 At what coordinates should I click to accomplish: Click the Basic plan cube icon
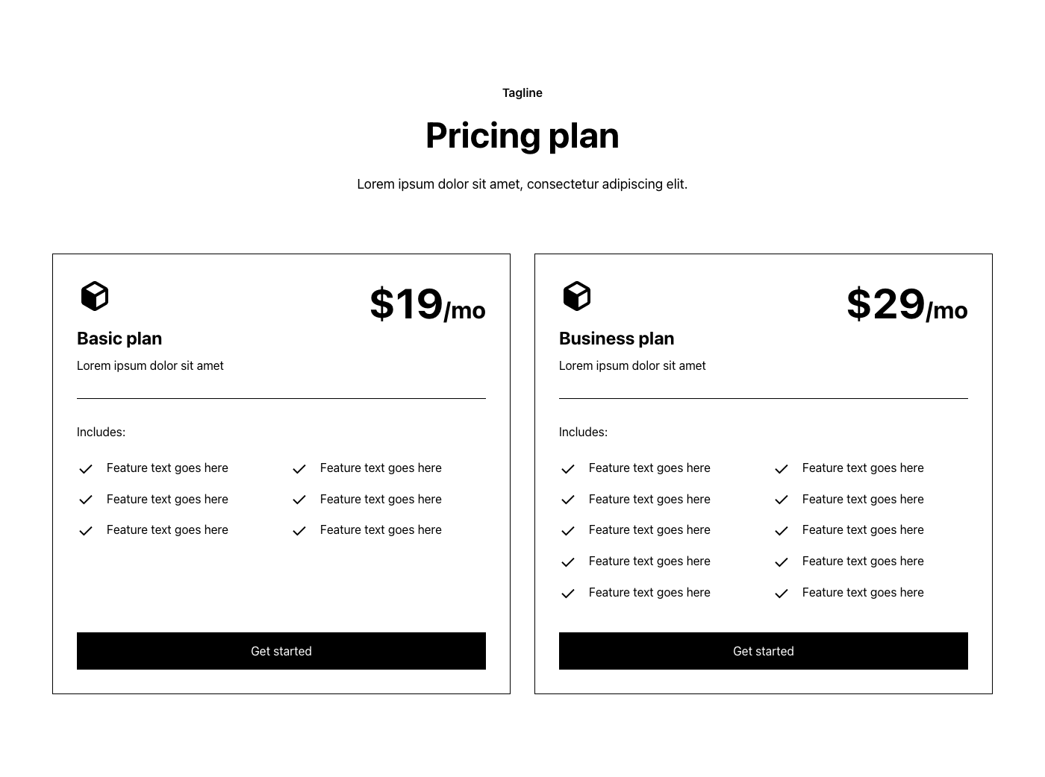95,296
